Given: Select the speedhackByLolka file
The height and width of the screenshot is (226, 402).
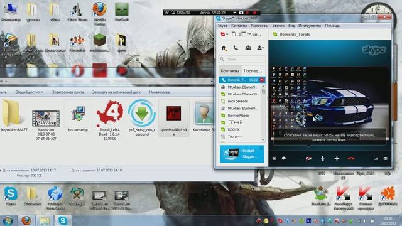Looking at the screenshot, I should (174, 119).
